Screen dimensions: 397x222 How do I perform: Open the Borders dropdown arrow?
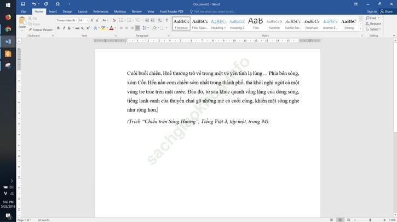point(166,28)
